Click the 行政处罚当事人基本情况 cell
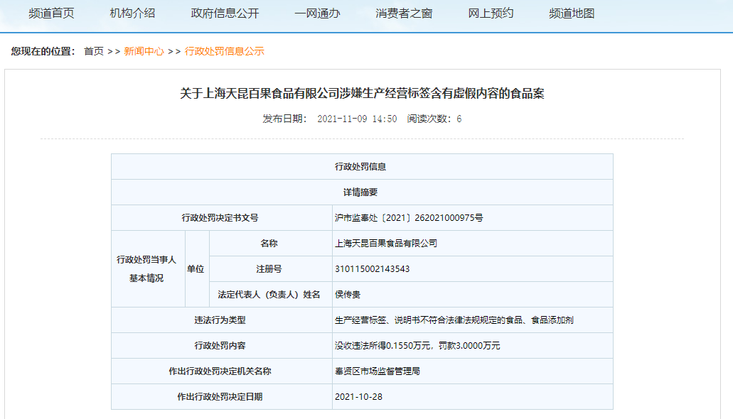Viewport: 733px width, 419px height. (148, 269)
